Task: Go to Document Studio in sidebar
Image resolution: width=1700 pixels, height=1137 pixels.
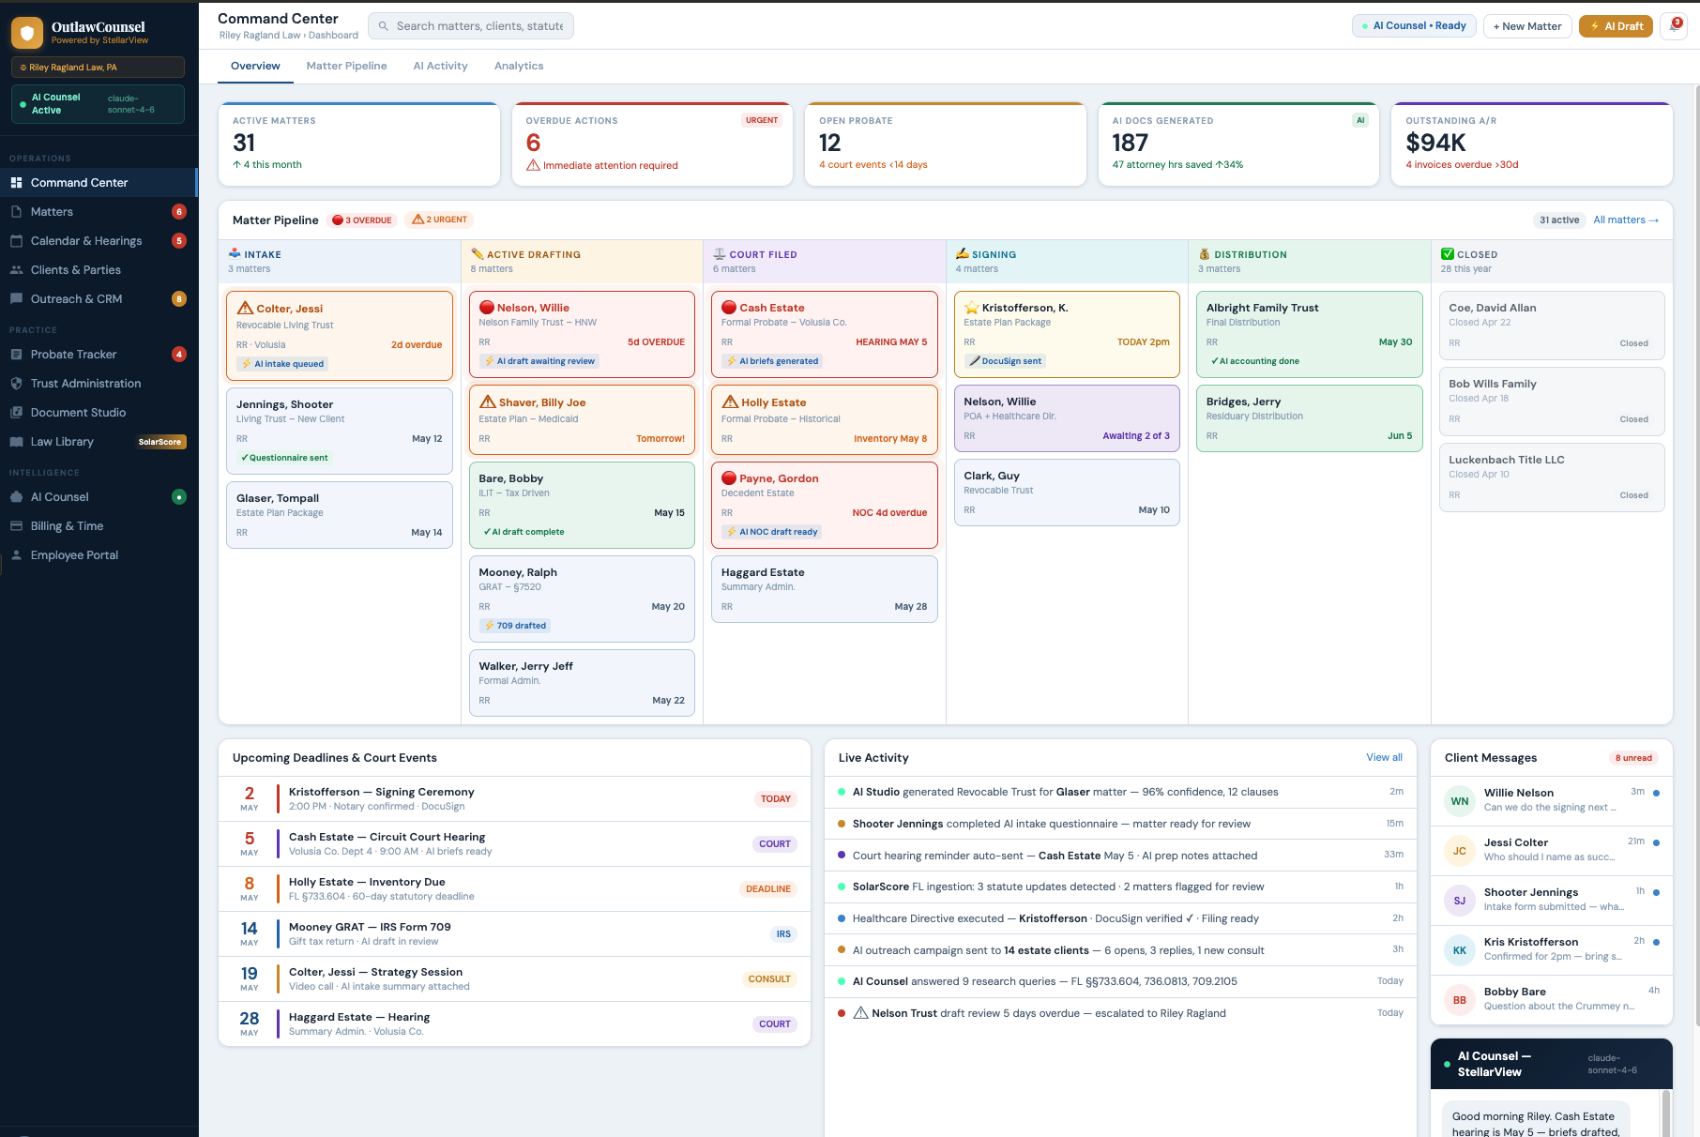Action: (x=78, y=413)
